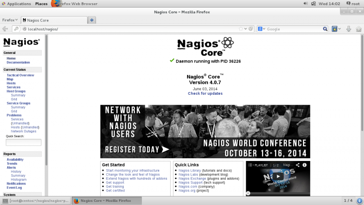Click the video progress bar
Screen dimensions: 364x205
click(x=278, y=193)
